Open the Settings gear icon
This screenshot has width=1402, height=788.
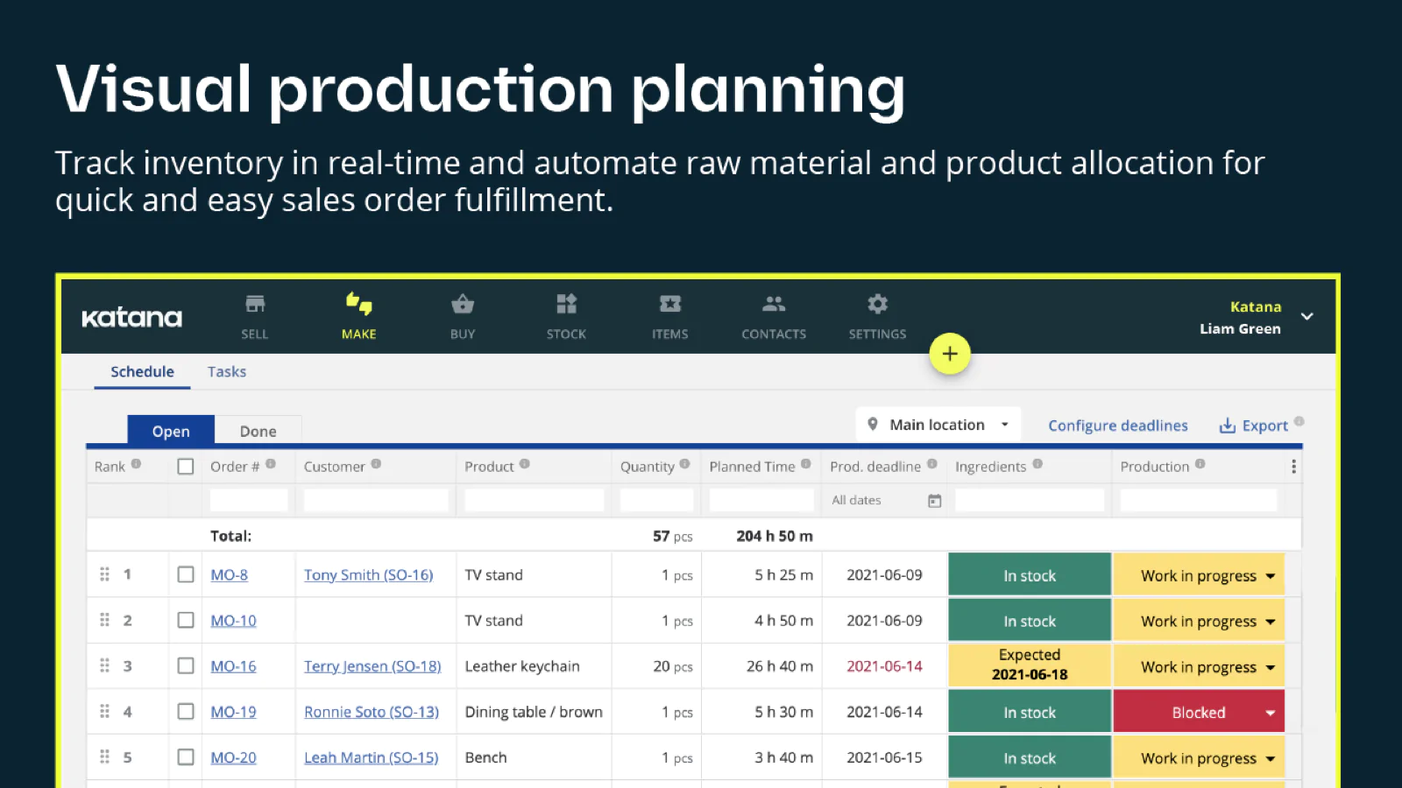(877, 305)
